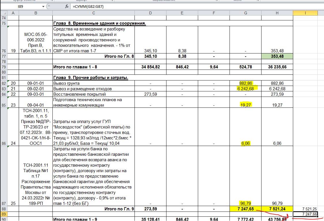This screenshot has width=324, height=221.
Task: Open the Name Box dropdown arrow
Action: [x=43, y=7]
